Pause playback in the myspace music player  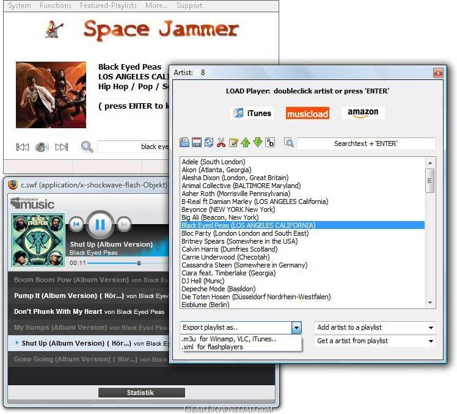[100, 224]
